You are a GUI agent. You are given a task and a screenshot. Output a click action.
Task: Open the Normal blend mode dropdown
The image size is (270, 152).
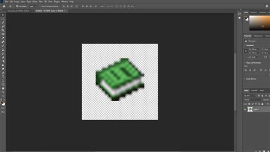tap(252, 100)
